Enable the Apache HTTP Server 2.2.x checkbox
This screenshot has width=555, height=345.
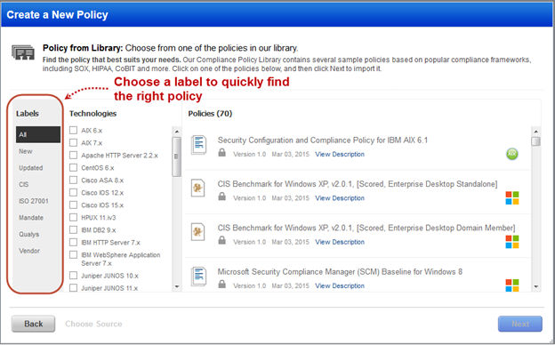73,155
